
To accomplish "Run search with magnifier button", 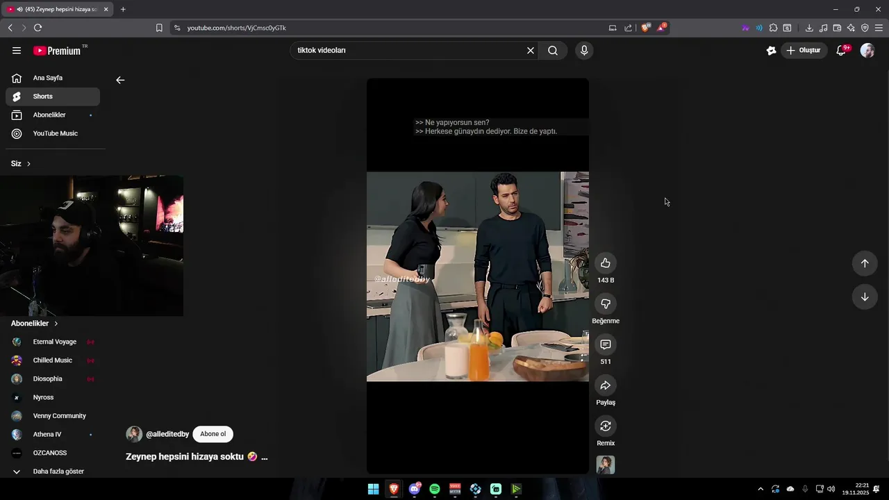I will 553,50.
